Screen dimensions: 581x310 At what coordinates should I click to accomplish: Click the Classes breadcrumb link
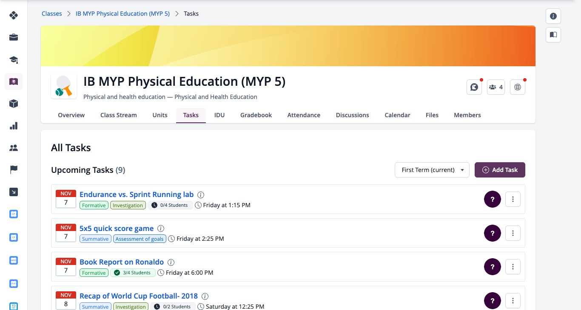pyautogui.click(x=52, y=14)
